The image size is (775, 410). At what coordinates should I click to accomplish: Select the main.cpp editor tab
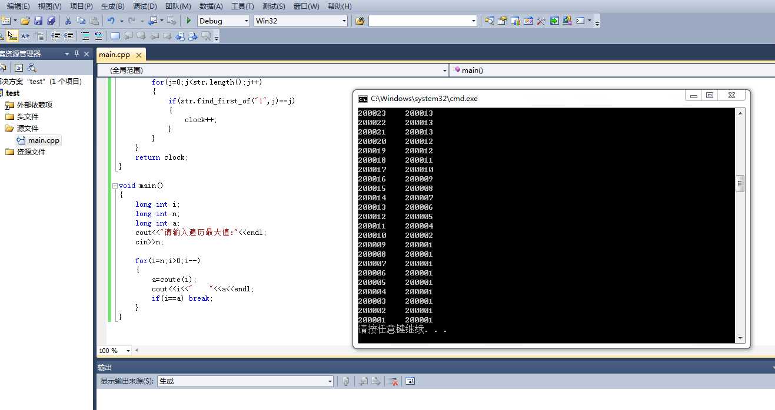(115, 55)
